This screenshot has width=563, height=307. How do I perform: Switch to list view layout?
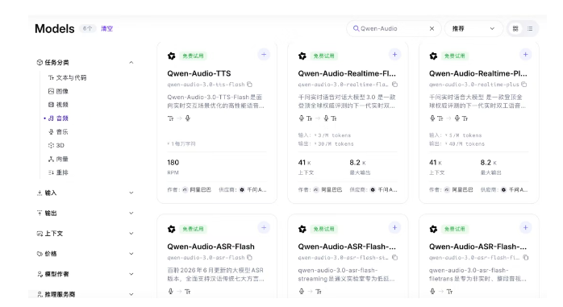(x=530, y=29)
